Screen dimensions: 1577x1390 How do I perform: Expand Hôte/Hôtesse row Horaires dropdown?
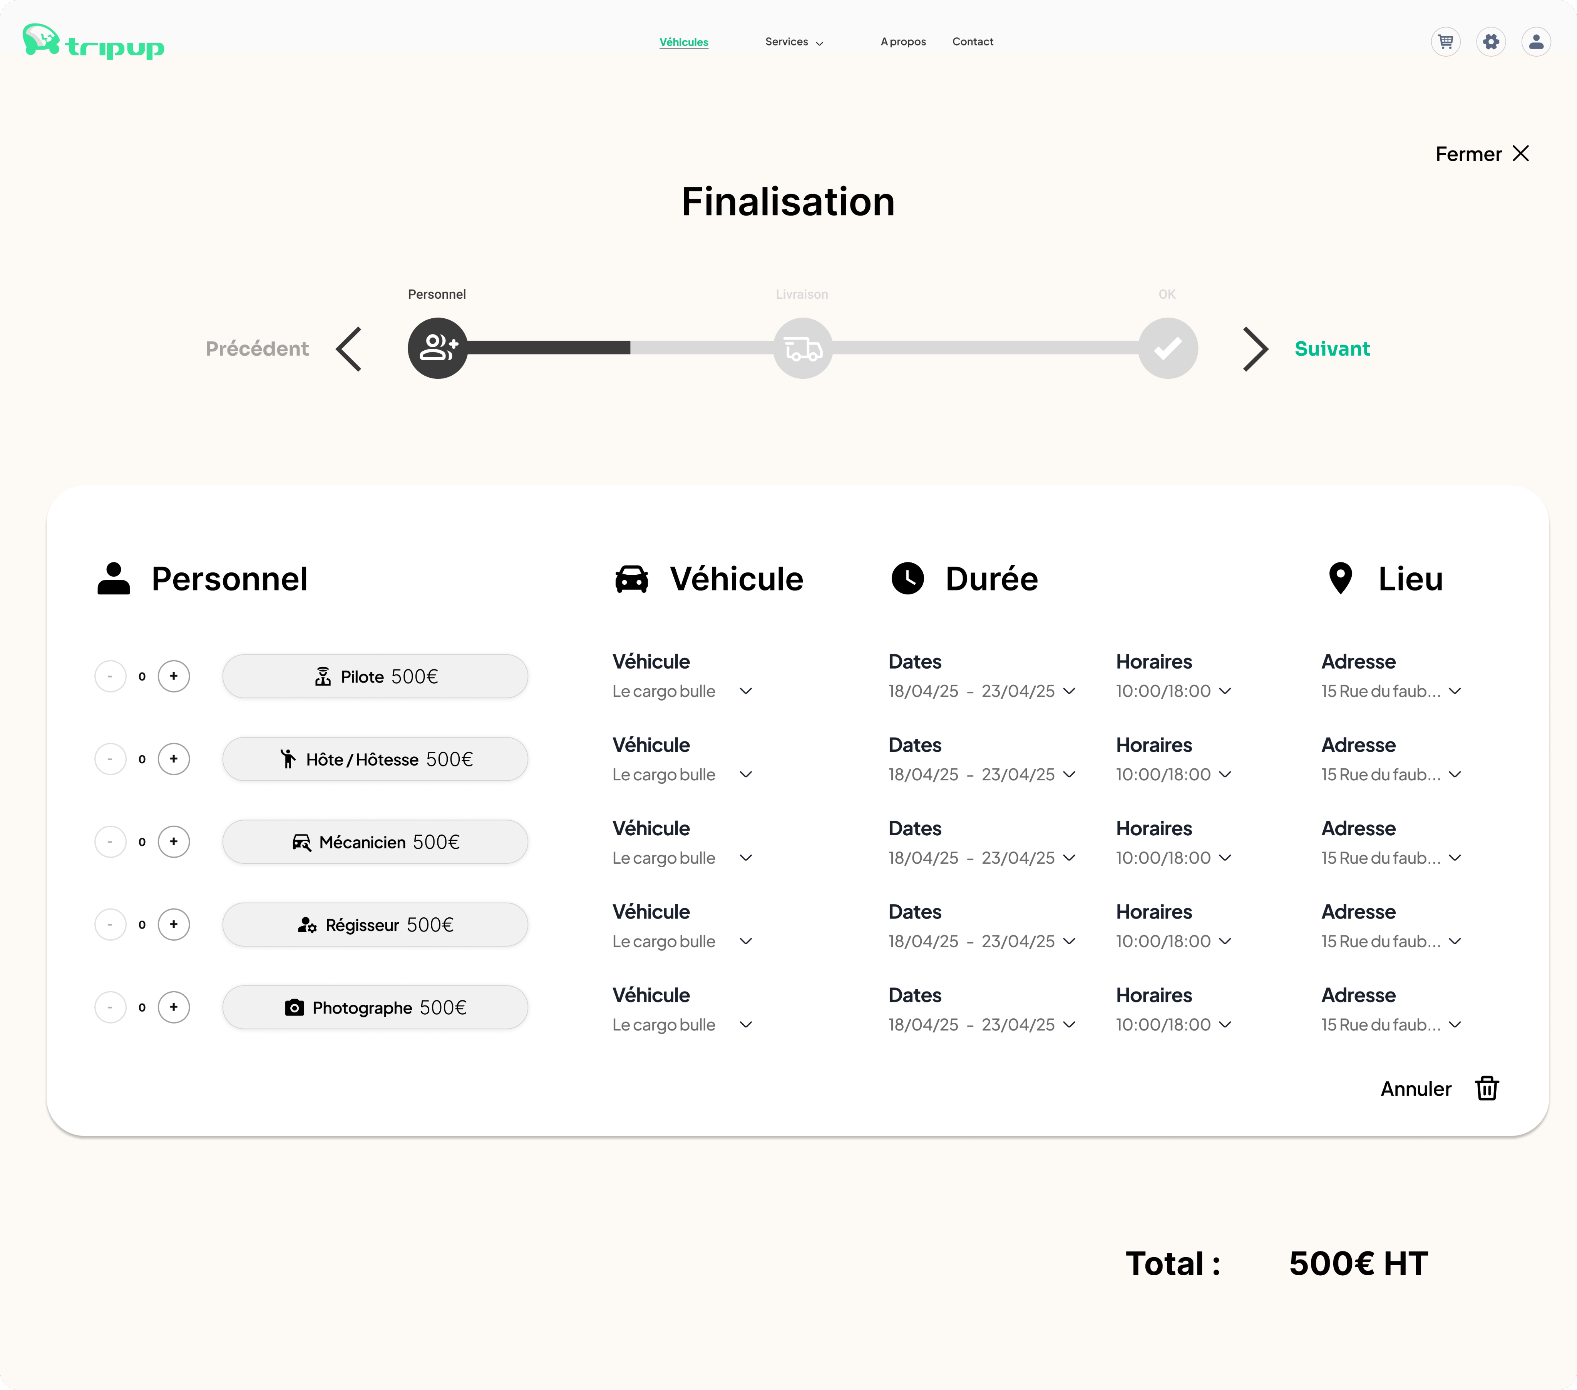tap(1224, 774)
